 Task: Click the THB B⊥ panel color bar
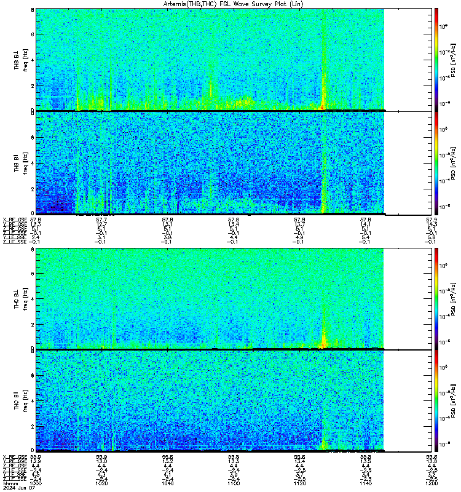coord(436,60)
